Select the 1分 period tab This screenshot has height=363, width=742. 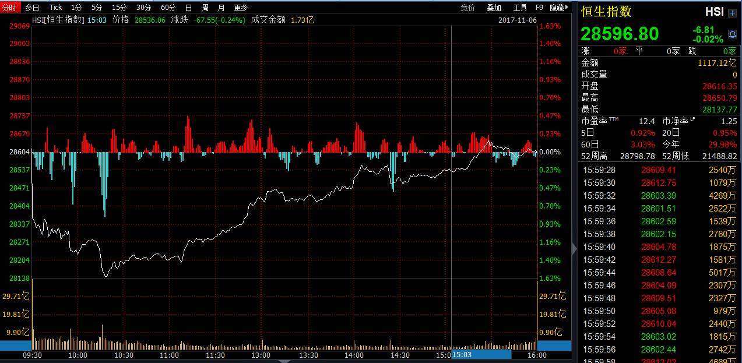pyautogui.click(x=76, y=8)
